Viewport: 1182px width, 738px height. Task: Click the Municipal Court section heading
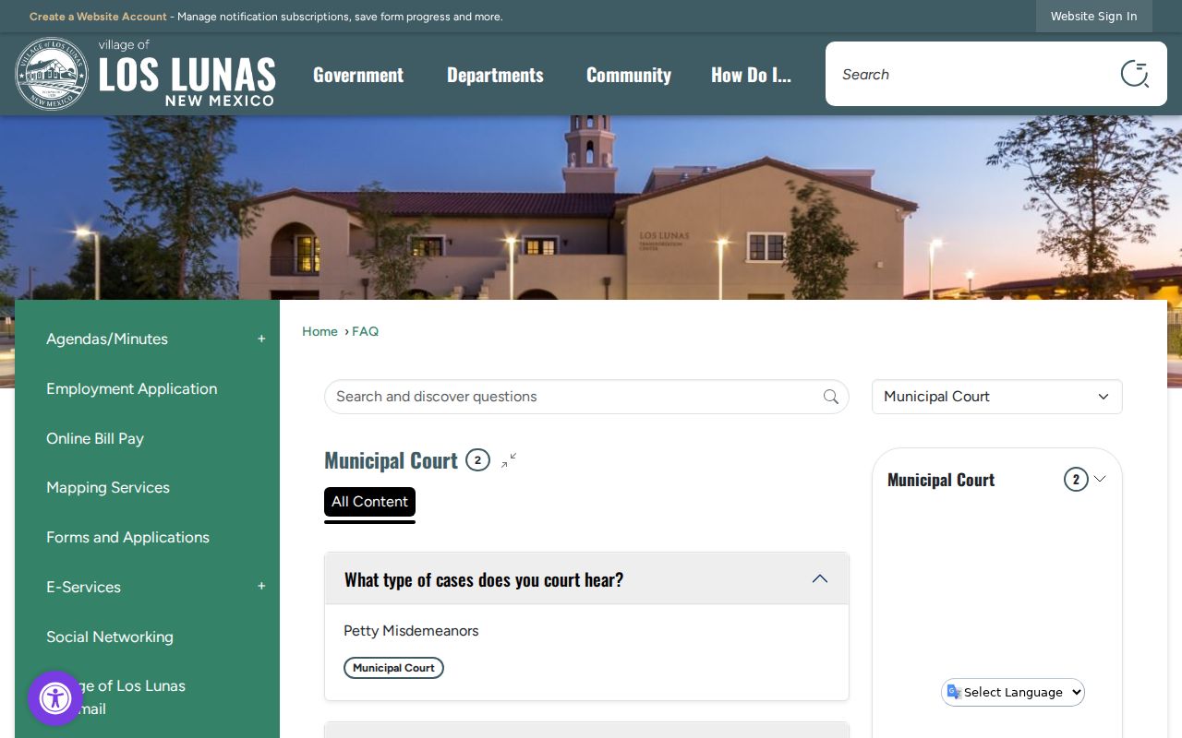[391, 460]
